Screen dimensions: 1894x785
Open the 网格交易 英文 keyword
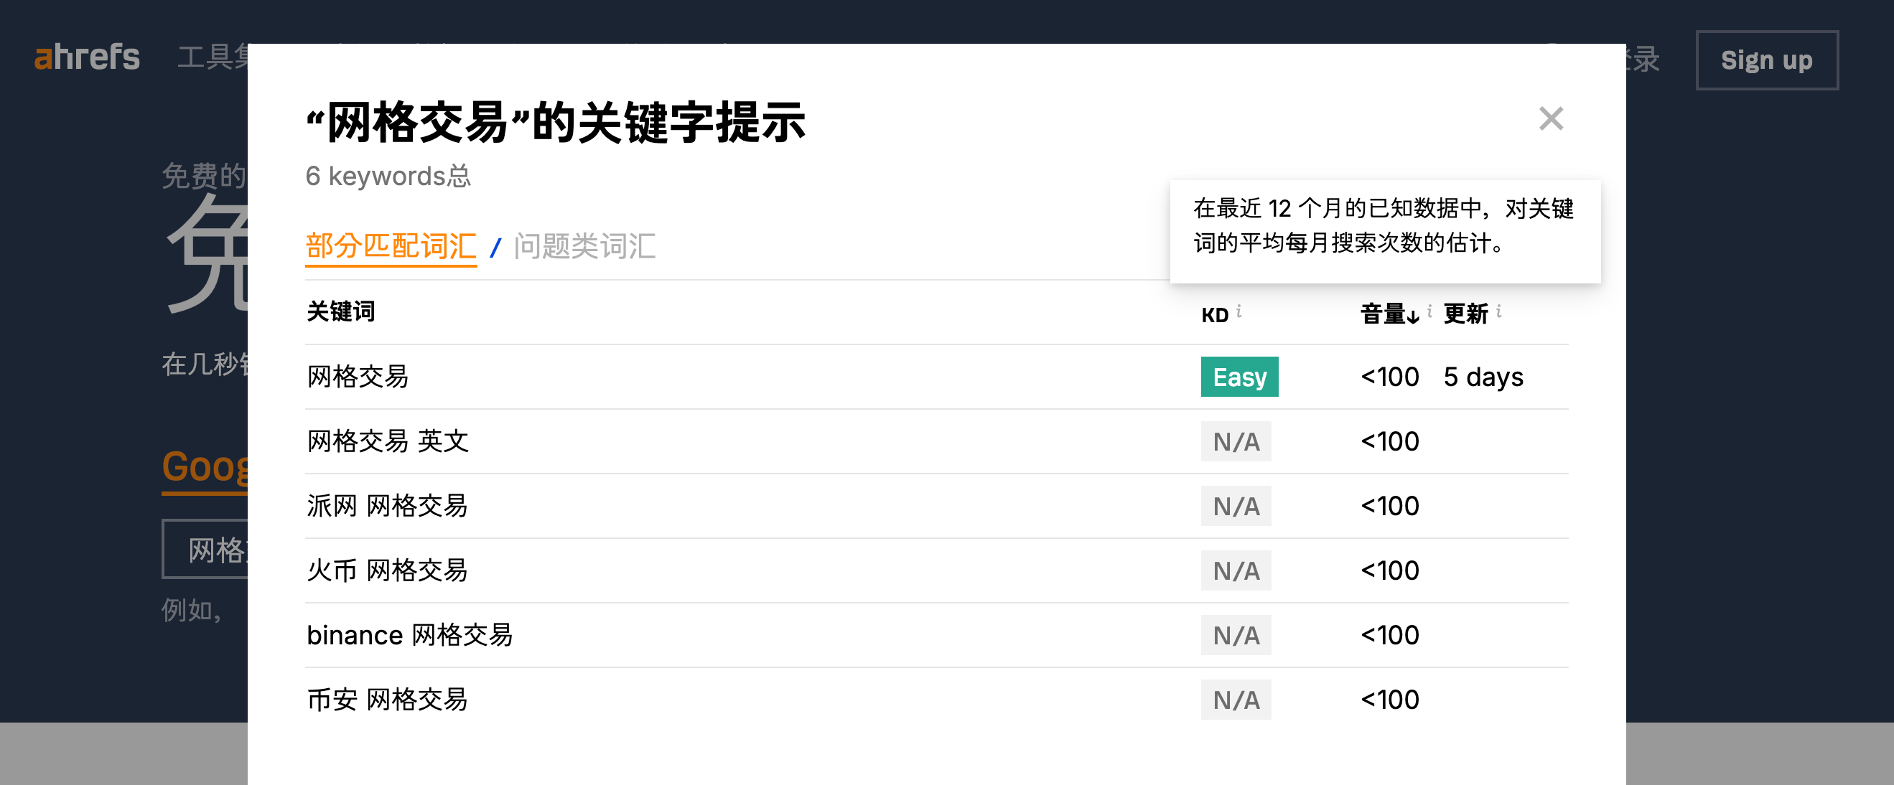pos(388,442)
